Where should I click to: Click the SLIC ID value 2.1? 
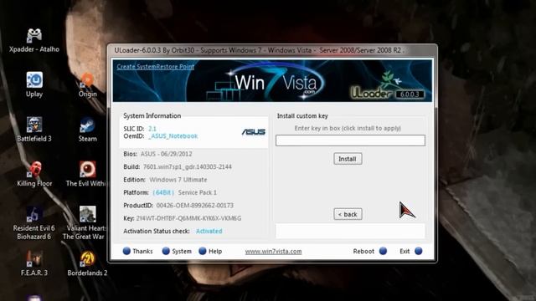tap(152, 129)
